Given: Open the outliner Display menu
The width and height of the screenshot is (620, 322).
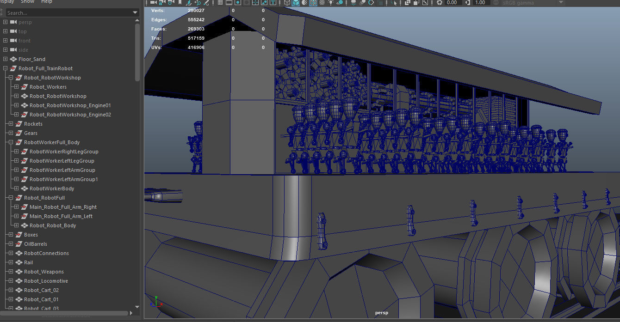Looking at the screenshot, I should tap(7, 2).
